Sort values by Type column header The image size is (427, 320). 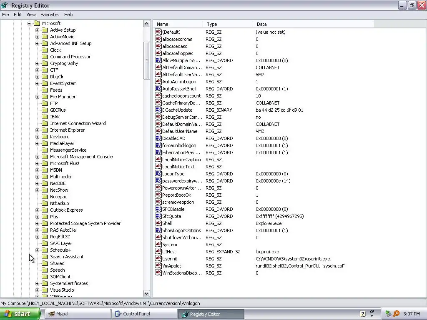[228, 24]
